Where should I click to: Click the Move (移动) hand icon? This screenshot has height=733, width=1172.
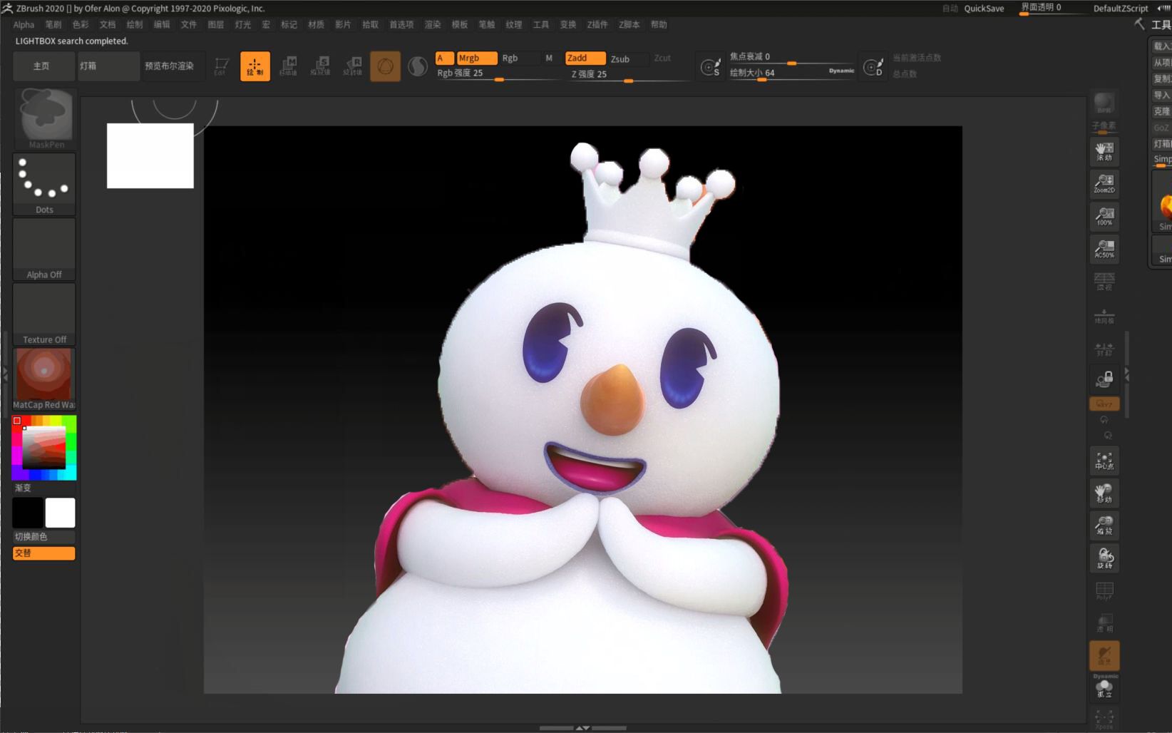1104,493
